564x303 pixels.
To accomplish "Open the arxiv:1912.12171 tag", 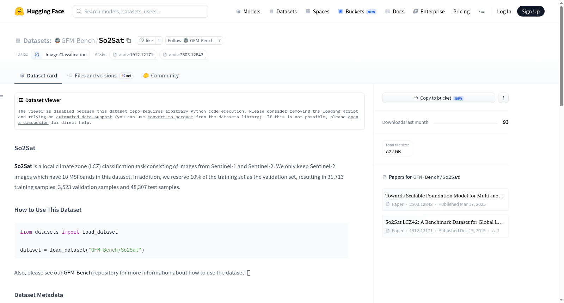I will pyautogui.click(x=133, y=55).
